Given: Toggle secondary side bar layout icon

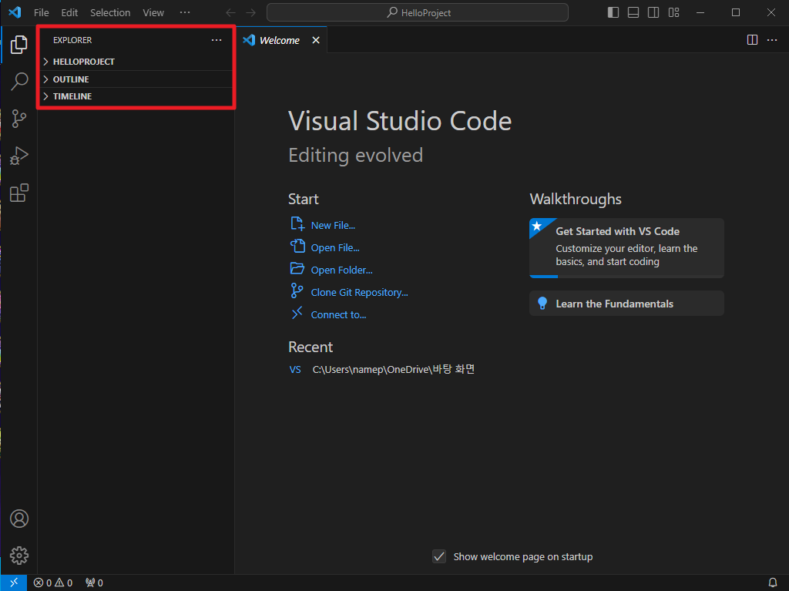Looking at the screenshot, I should (653, 12).
